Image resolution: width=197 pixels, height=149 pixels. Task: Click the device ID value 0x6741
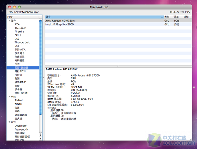coord(76,93)
